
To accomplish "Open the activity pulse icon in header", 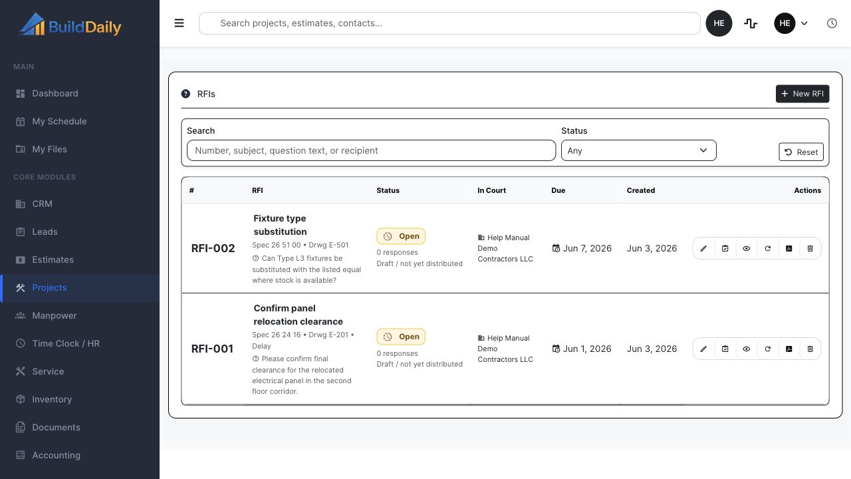I will 751,23.
